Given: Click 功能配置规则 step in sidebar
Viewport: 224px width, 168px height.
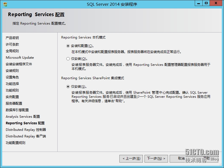Looking at the screenshot, I should click(x=16, y=143).
